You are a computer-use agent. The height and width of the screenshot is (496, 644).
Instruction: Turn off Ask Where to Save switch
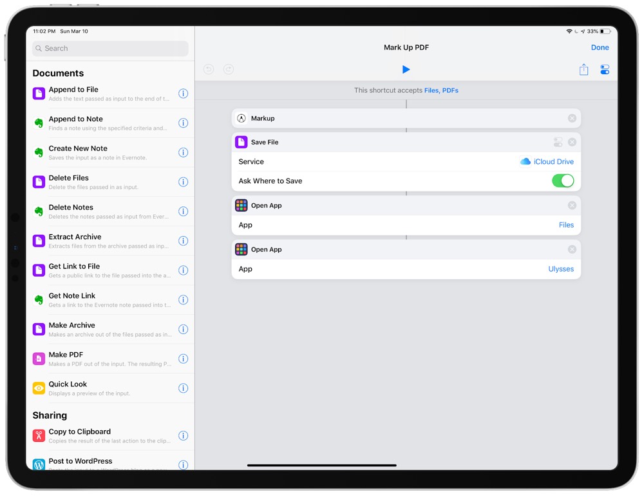click(563, 181)
